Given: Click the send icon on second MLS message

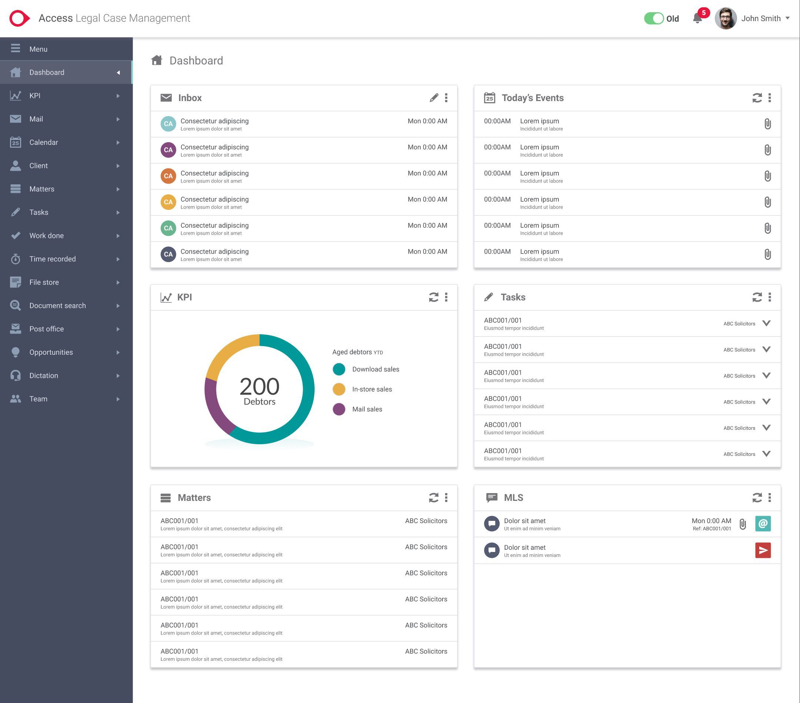Looking at the screenshot, I should 763,550.
